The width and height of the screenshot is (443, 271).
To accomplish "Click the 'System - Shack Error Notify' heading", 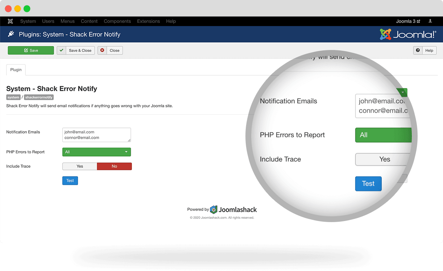I will [x=52, y=89].
